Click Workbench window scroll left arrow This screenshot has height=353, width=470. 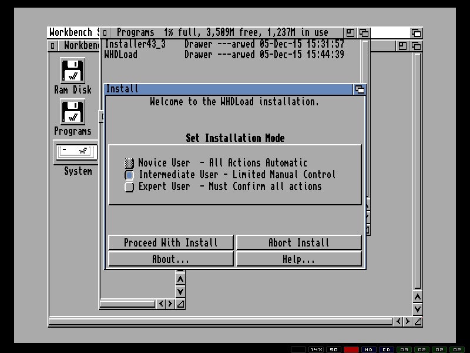[x=398, y=321]
